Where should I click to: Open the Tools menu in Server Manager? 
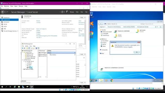(77, 12)
